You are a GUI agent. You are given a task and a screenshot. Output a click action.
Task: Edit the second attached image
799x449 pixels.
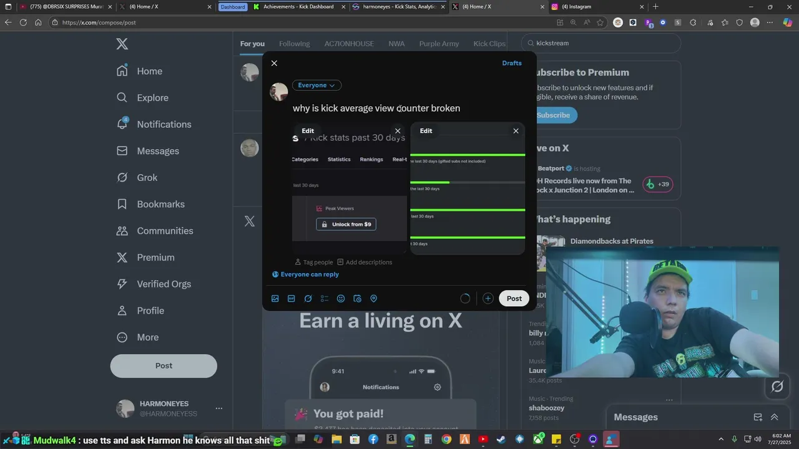click(x=426, y=131)
